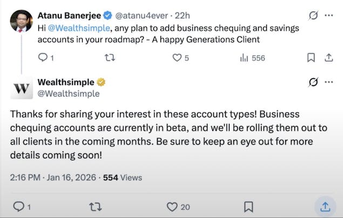Open more options for Atanu's tweet

[x=328, y=15]
